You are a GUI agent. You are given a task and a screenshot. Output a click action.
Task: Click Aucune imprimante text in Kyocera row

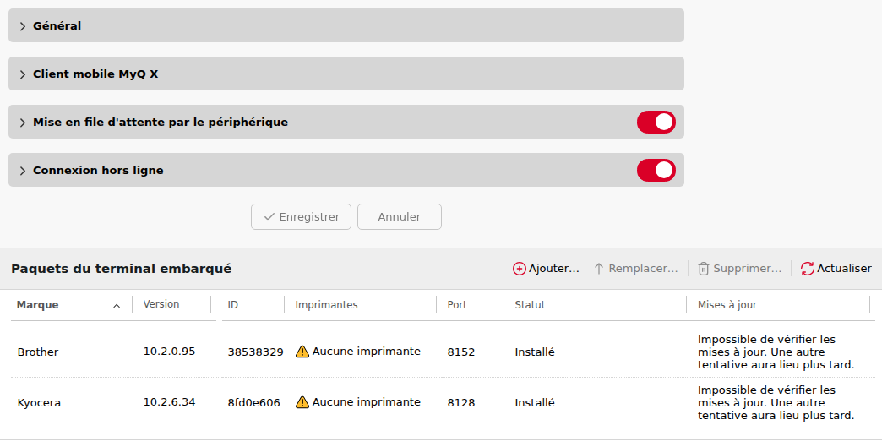pos(366,402)
